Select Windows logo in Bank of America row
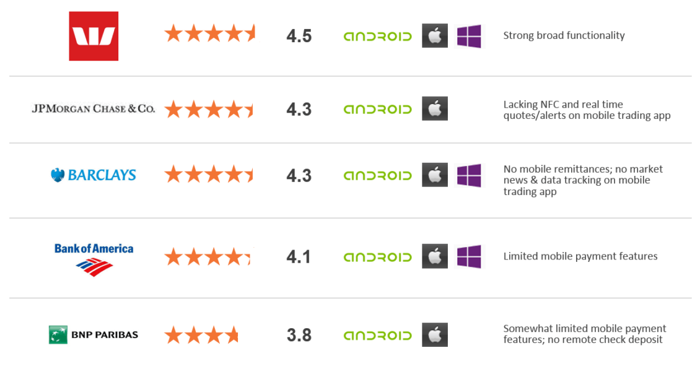This screenshot has width=700, height=366. [469, 256]
